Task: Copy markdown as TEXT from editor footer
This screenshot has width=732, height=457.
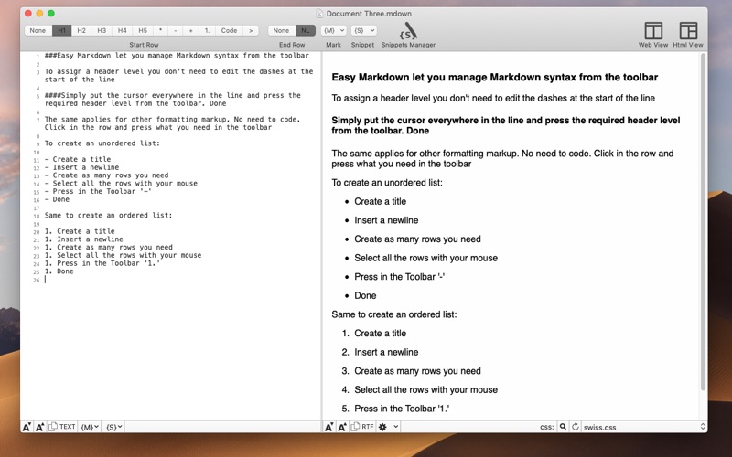Action: [62, 427]
